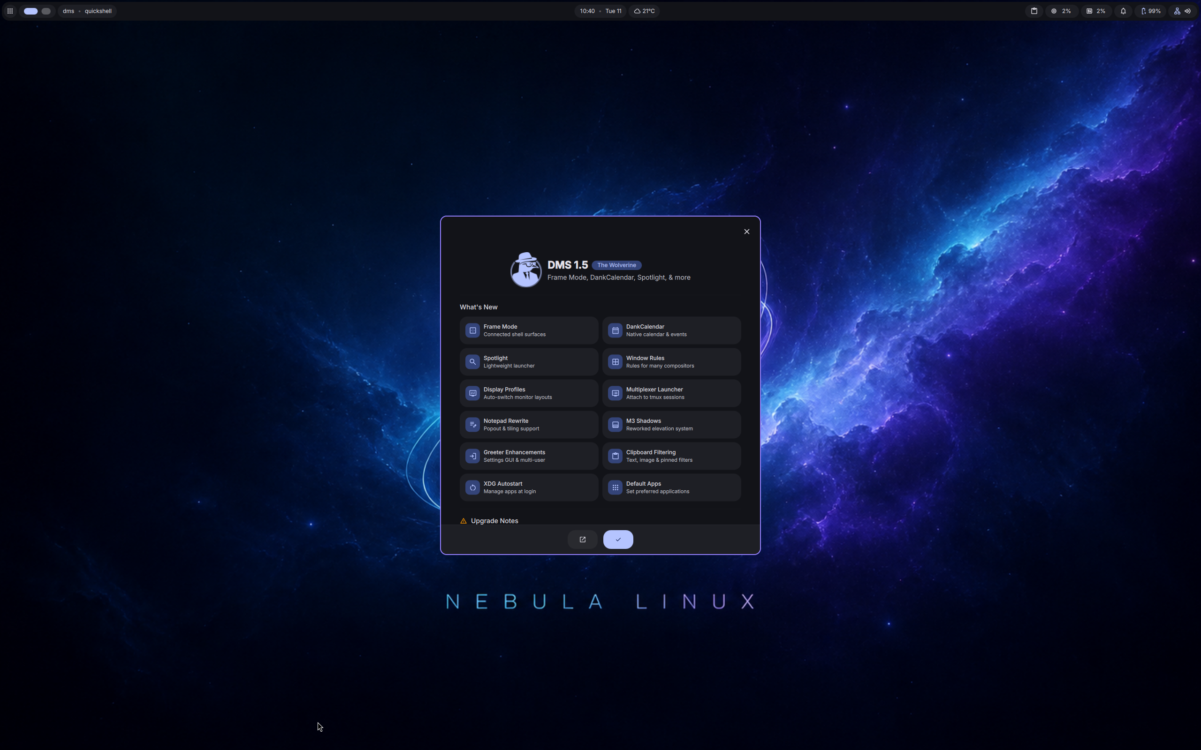The image size is (1201, 750).
Task: Click the Frame Mode feature card
Action: 529,330
